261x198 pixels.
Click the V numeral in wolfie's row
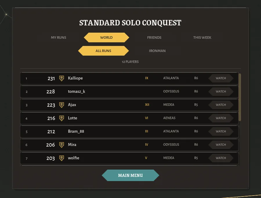(x=146, y=158)
